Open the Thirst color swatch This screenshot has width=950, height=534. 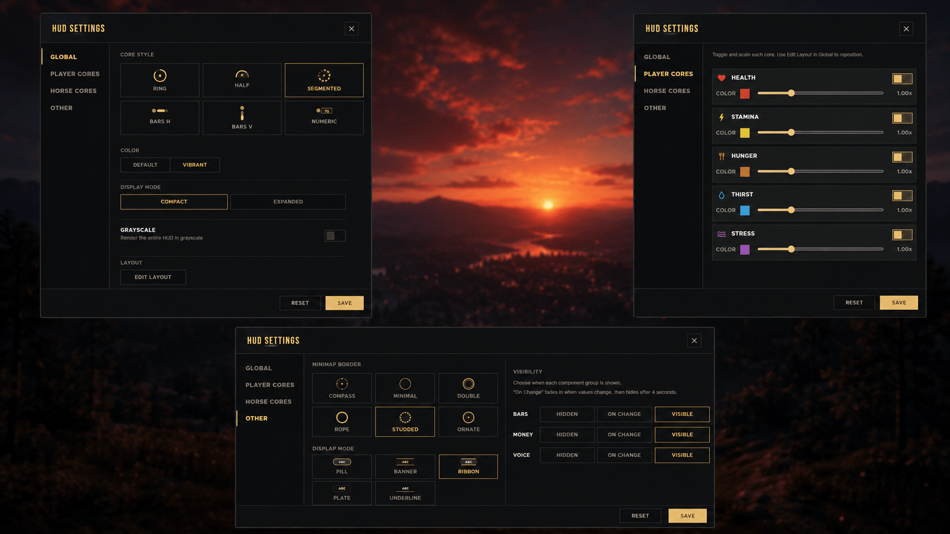pyautogui.click(x=745, y=211)
